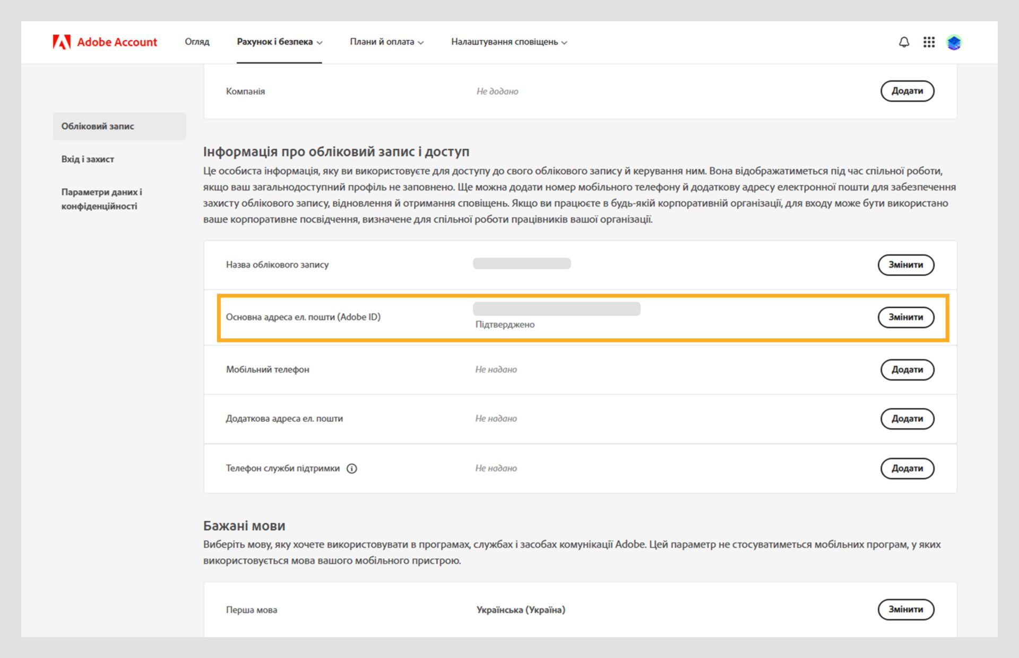This screenshot has height=658, width=1019.
Task: Add a Мобільний телефон number
Action: [906, 370]
